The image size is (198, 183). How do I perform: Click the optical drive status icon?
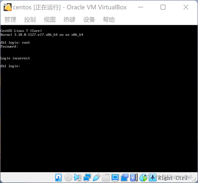(68, 177)
